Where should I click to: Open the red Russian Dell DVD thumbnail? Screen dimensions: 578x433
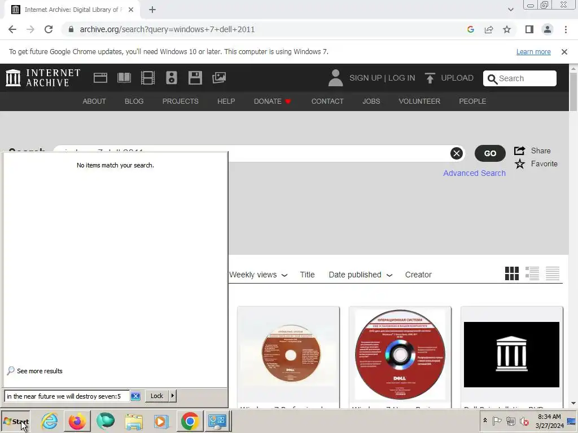point(400,355)
